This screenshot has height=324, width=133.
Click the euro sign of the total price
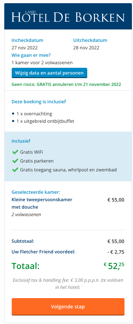pos(105,264)
